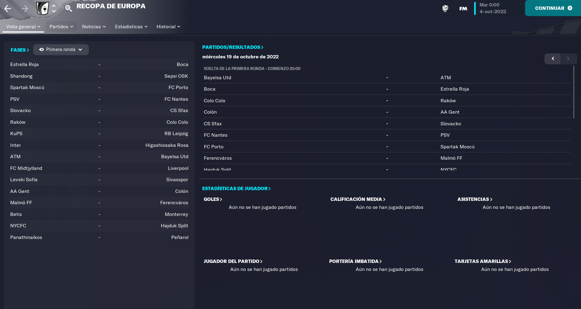Open Malmö FF in fixtures results list
Image resolution: width=581 pixels, height=309 pixels.
451,158
